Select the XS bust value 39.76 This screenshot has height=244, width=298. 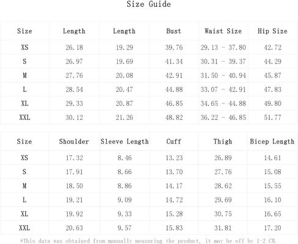[174, 48]
